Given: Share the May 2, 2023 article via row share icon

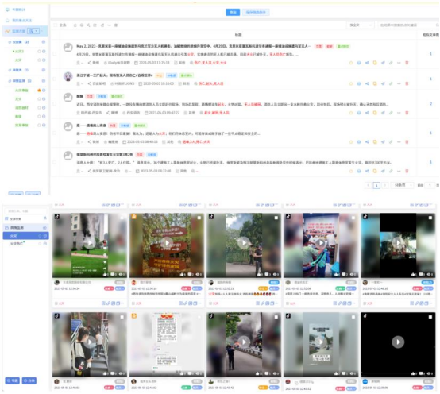Looking at the screenshot, I should pyautogui.click(x=367, y=63).
